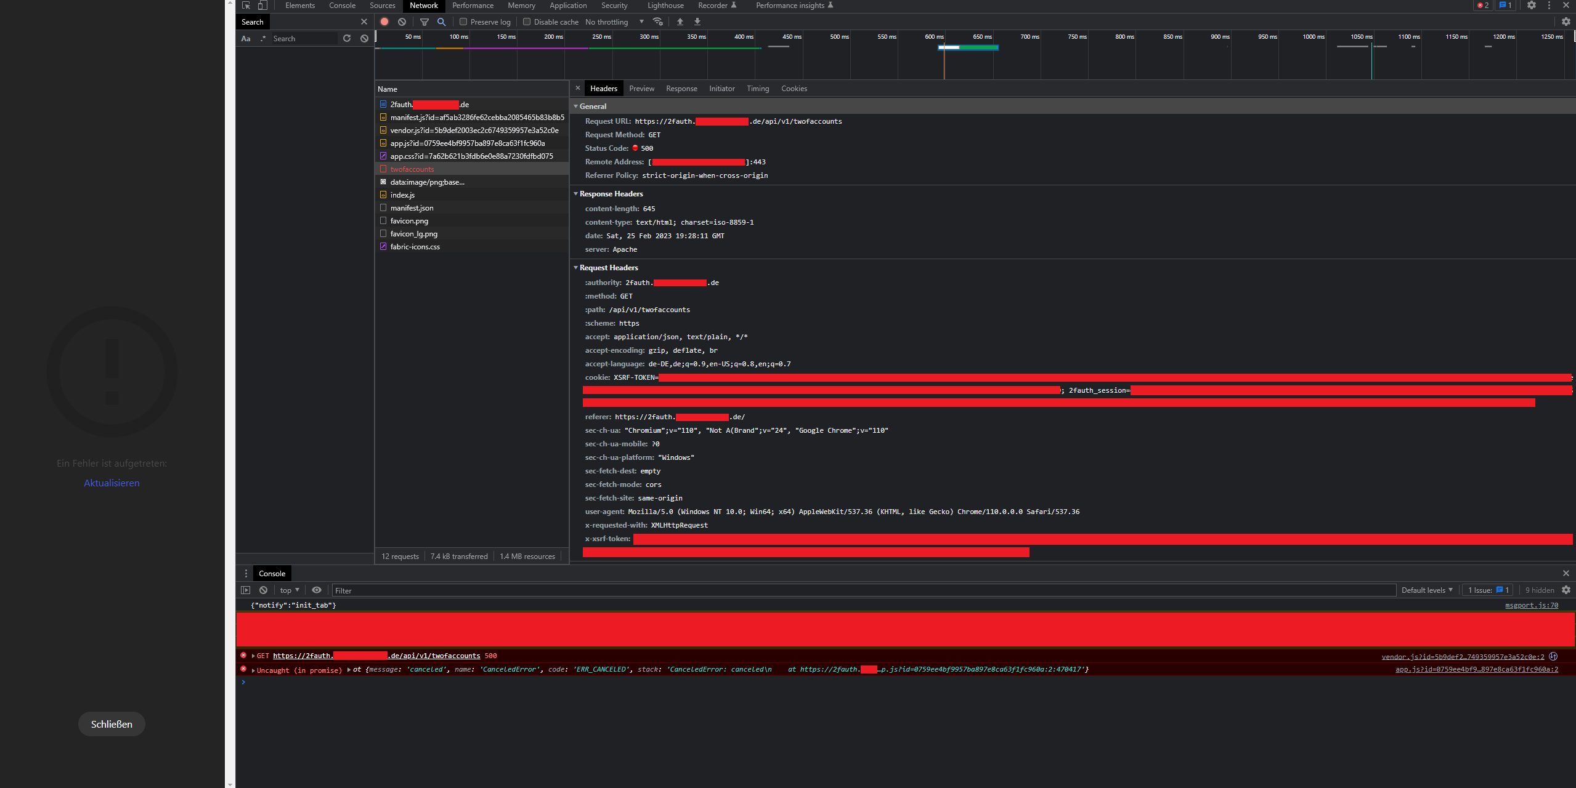The image size is (1576, 788).
Task: Clear the console output
Action: point(263,590)
